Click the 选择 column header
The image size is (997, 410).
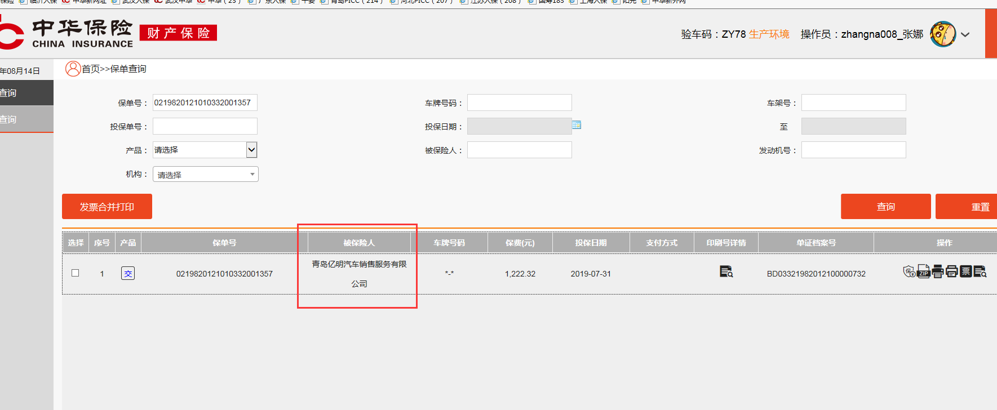point(76,243)
